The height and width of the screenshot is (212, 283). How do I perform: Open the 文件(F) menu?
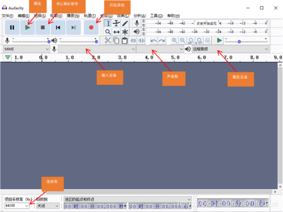(x=8, y=16)
